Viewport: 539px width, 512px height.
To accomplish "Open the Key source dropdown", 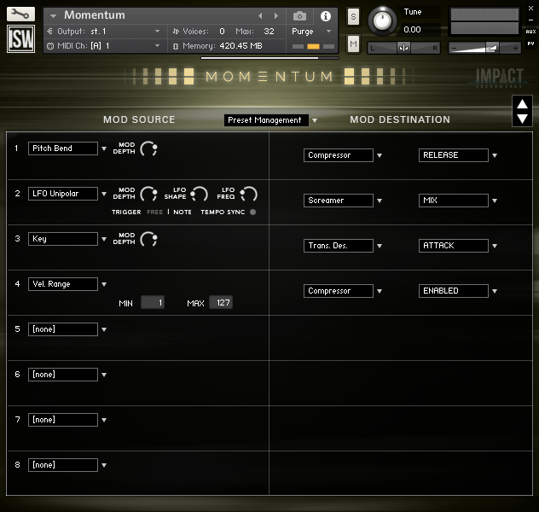I will pyautogui.click(x=63, y=239).
